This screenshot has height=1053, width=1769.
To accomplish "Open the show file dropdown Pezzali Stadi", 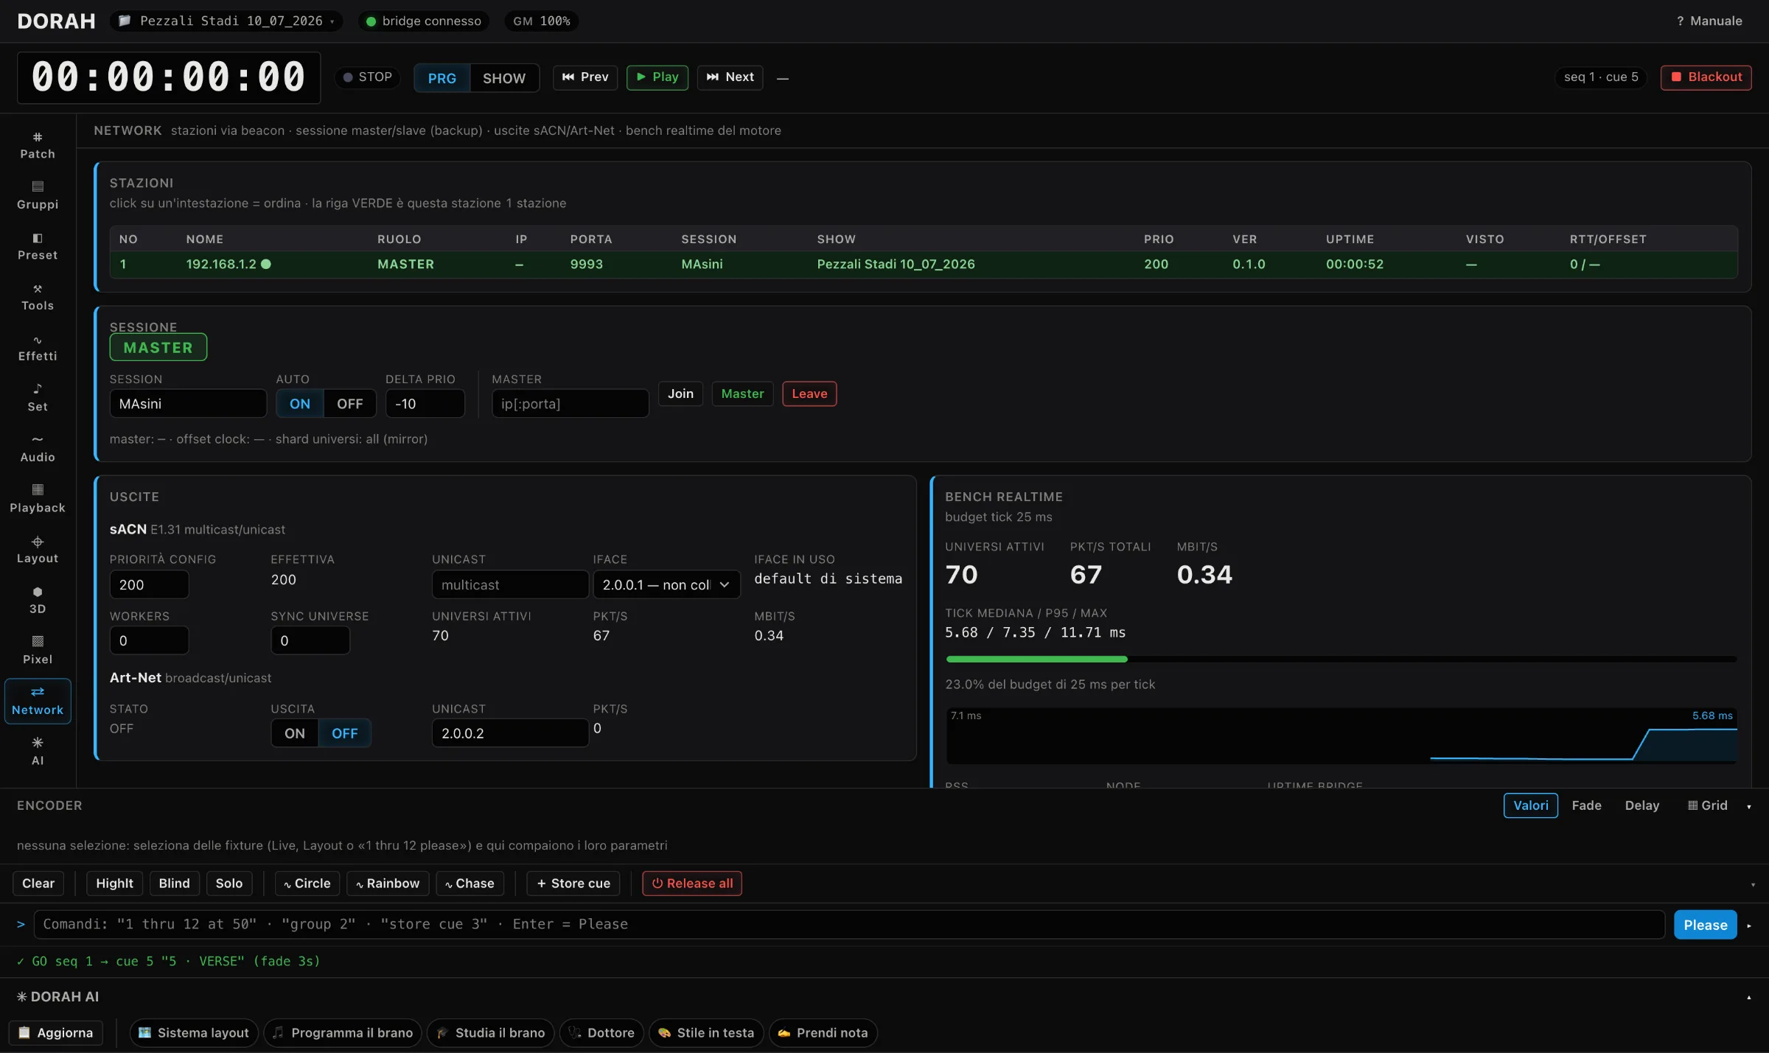I will (x=227, y=21).
